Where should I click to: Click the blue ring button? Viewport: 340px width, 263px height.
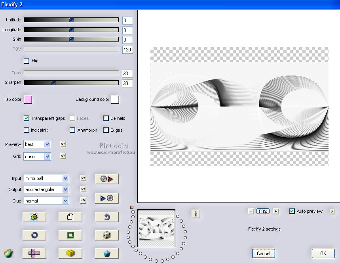pos(34,235)
